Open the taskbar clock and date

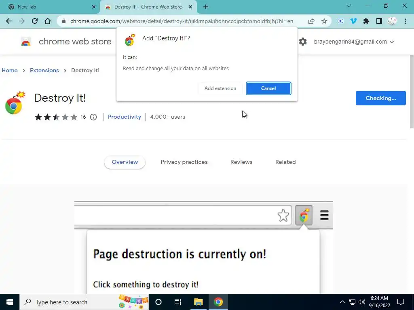coord(379,302)
